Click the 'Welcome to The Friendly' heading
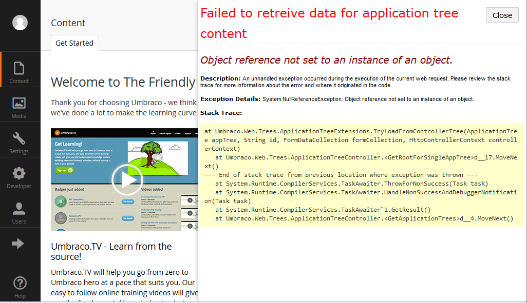 [x=123, y=82]
